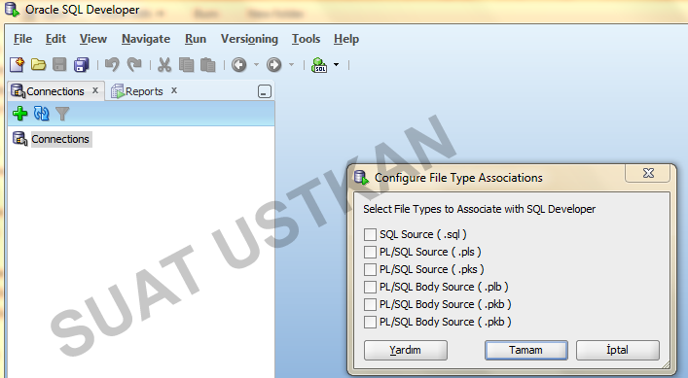Open SQL Worksheet connection dropdown arrow
The image size is (688, 378).
pos(336,65)
